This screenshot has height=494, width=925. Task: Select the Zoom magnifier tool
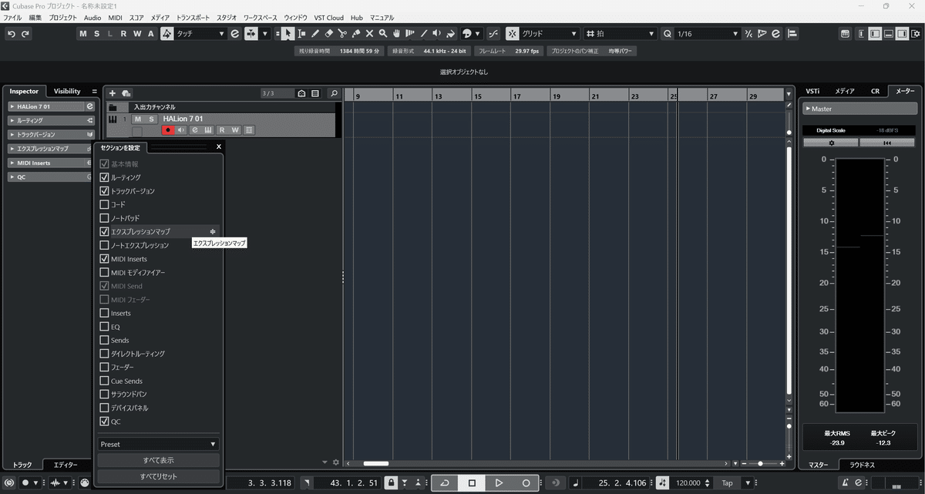(383, 34)
